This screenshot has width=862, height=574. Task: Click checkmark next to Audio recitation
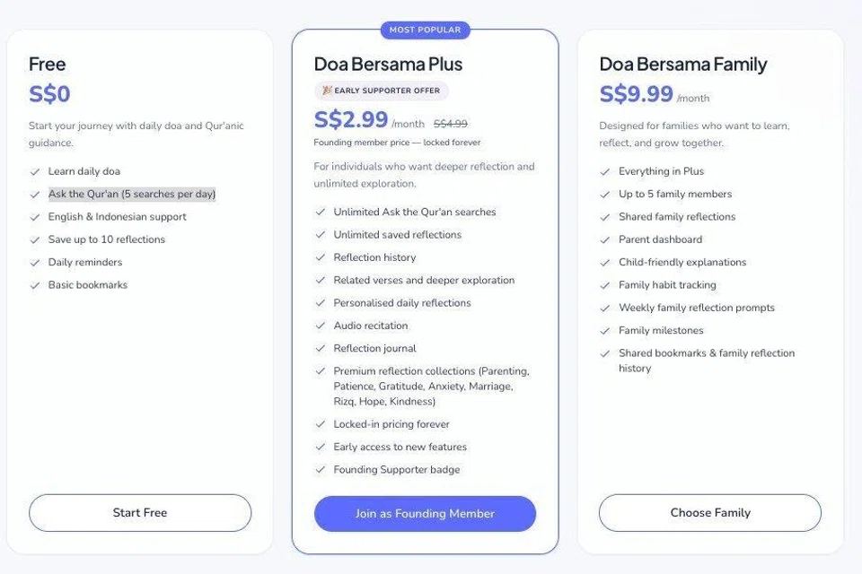pos(321,326)
